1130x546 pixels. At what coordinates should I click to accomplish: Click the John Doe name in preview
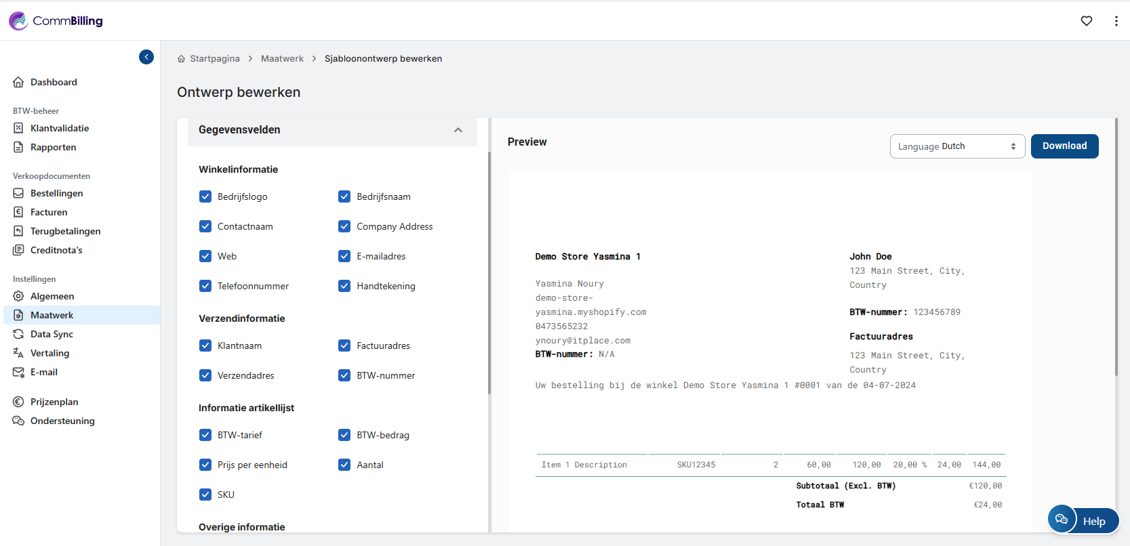click(870, 257)
